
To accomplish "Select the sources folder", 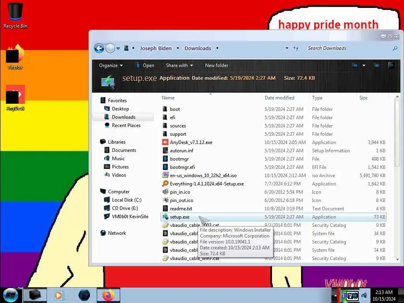I will (178, 126).
